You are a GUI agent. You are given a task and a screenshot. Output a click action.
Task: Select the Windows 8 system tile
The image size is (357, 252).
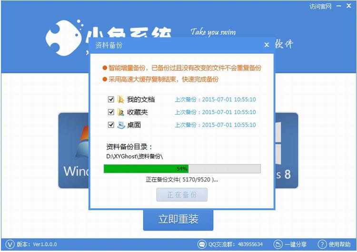pyautogui.click(x=287, y=150)
